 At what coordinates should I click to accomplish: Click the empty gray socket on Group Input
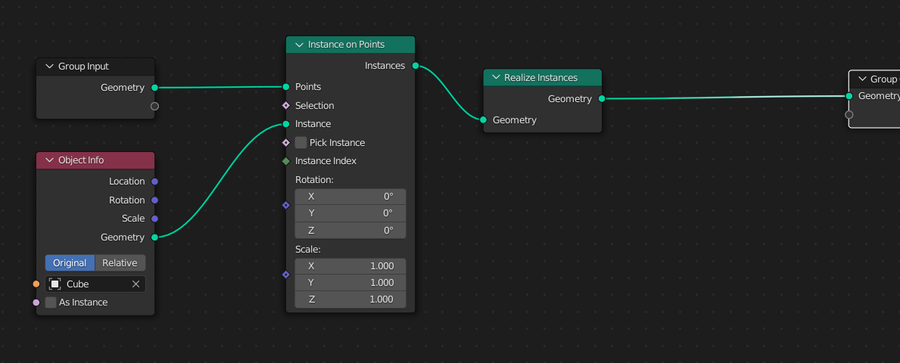[154, 106]
